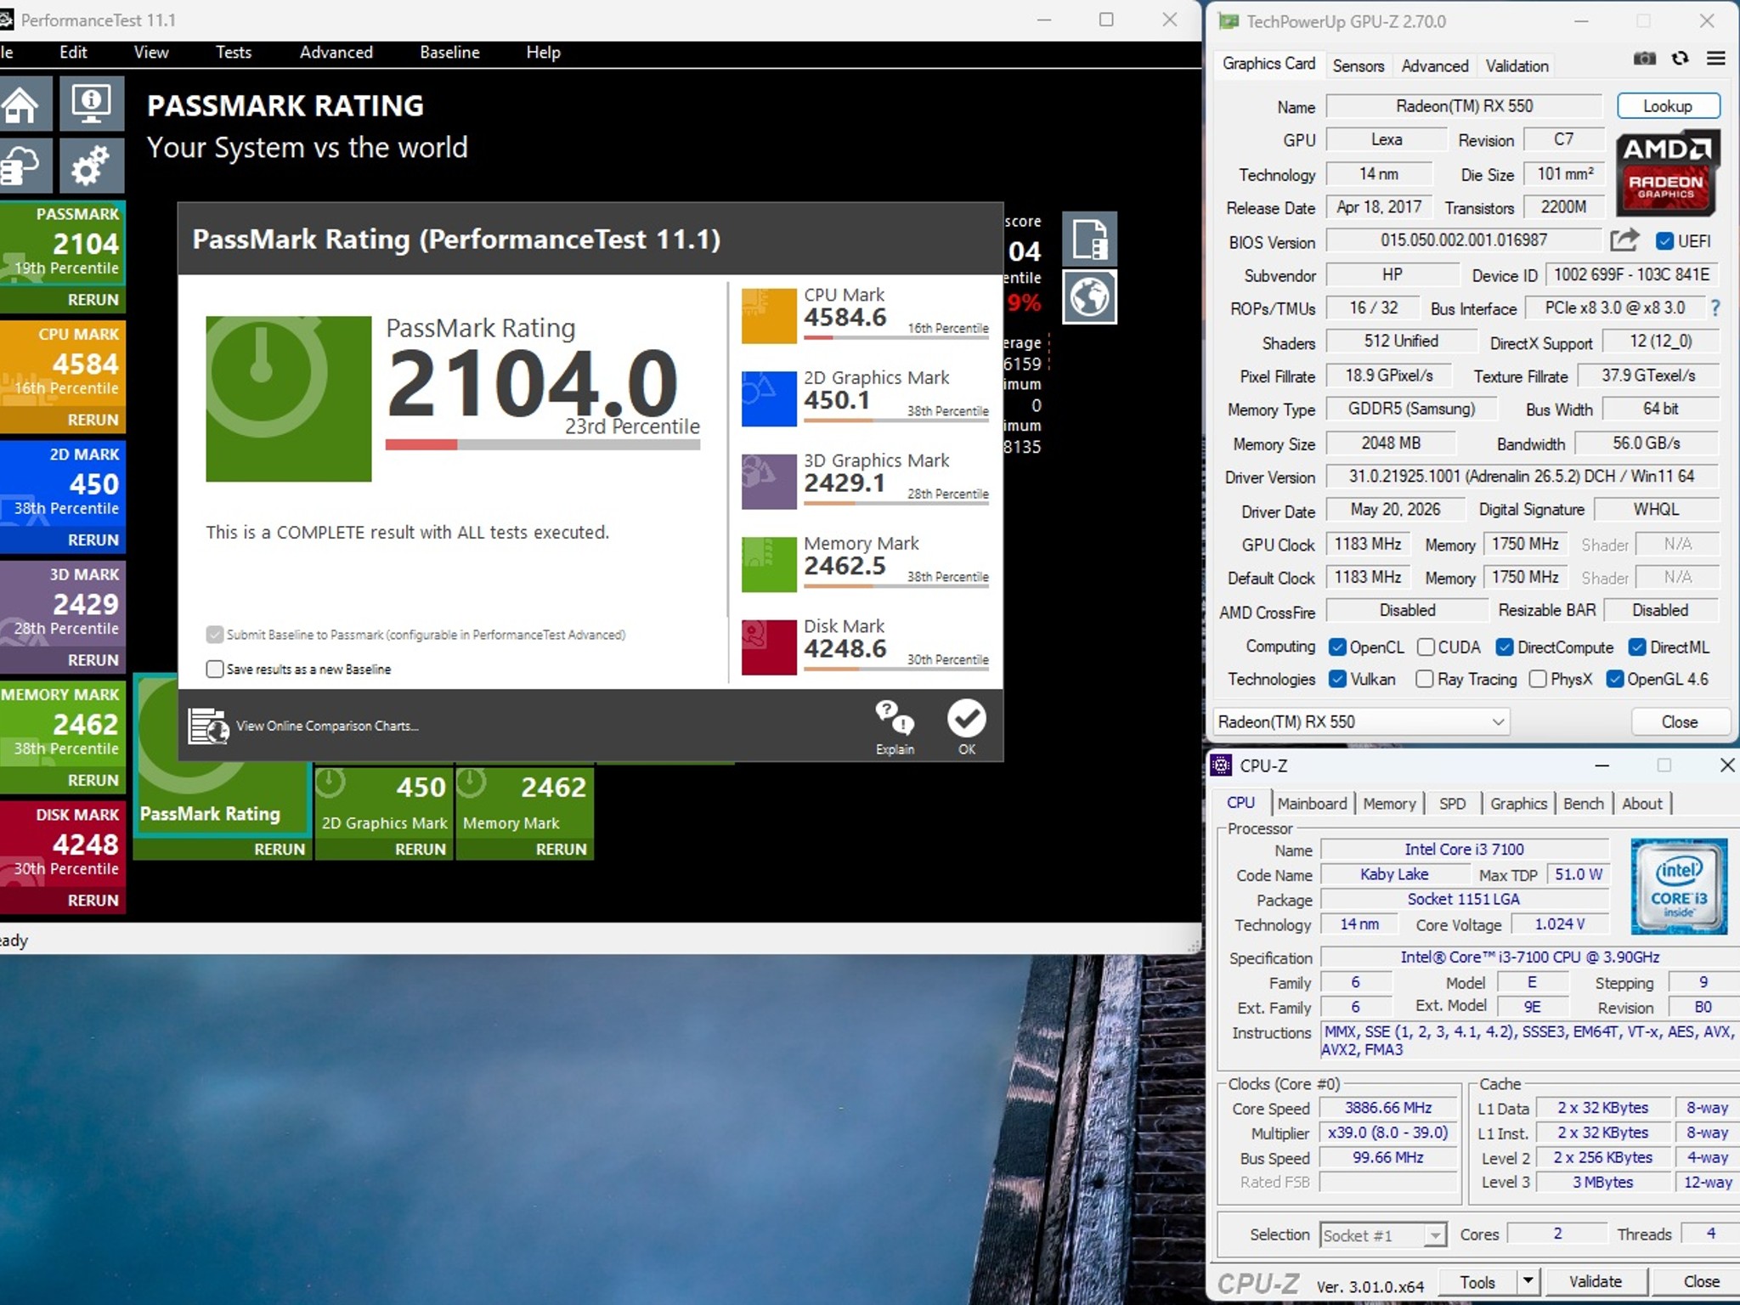Open the Advanced menu in PerformanceTest

pos(336,52)
